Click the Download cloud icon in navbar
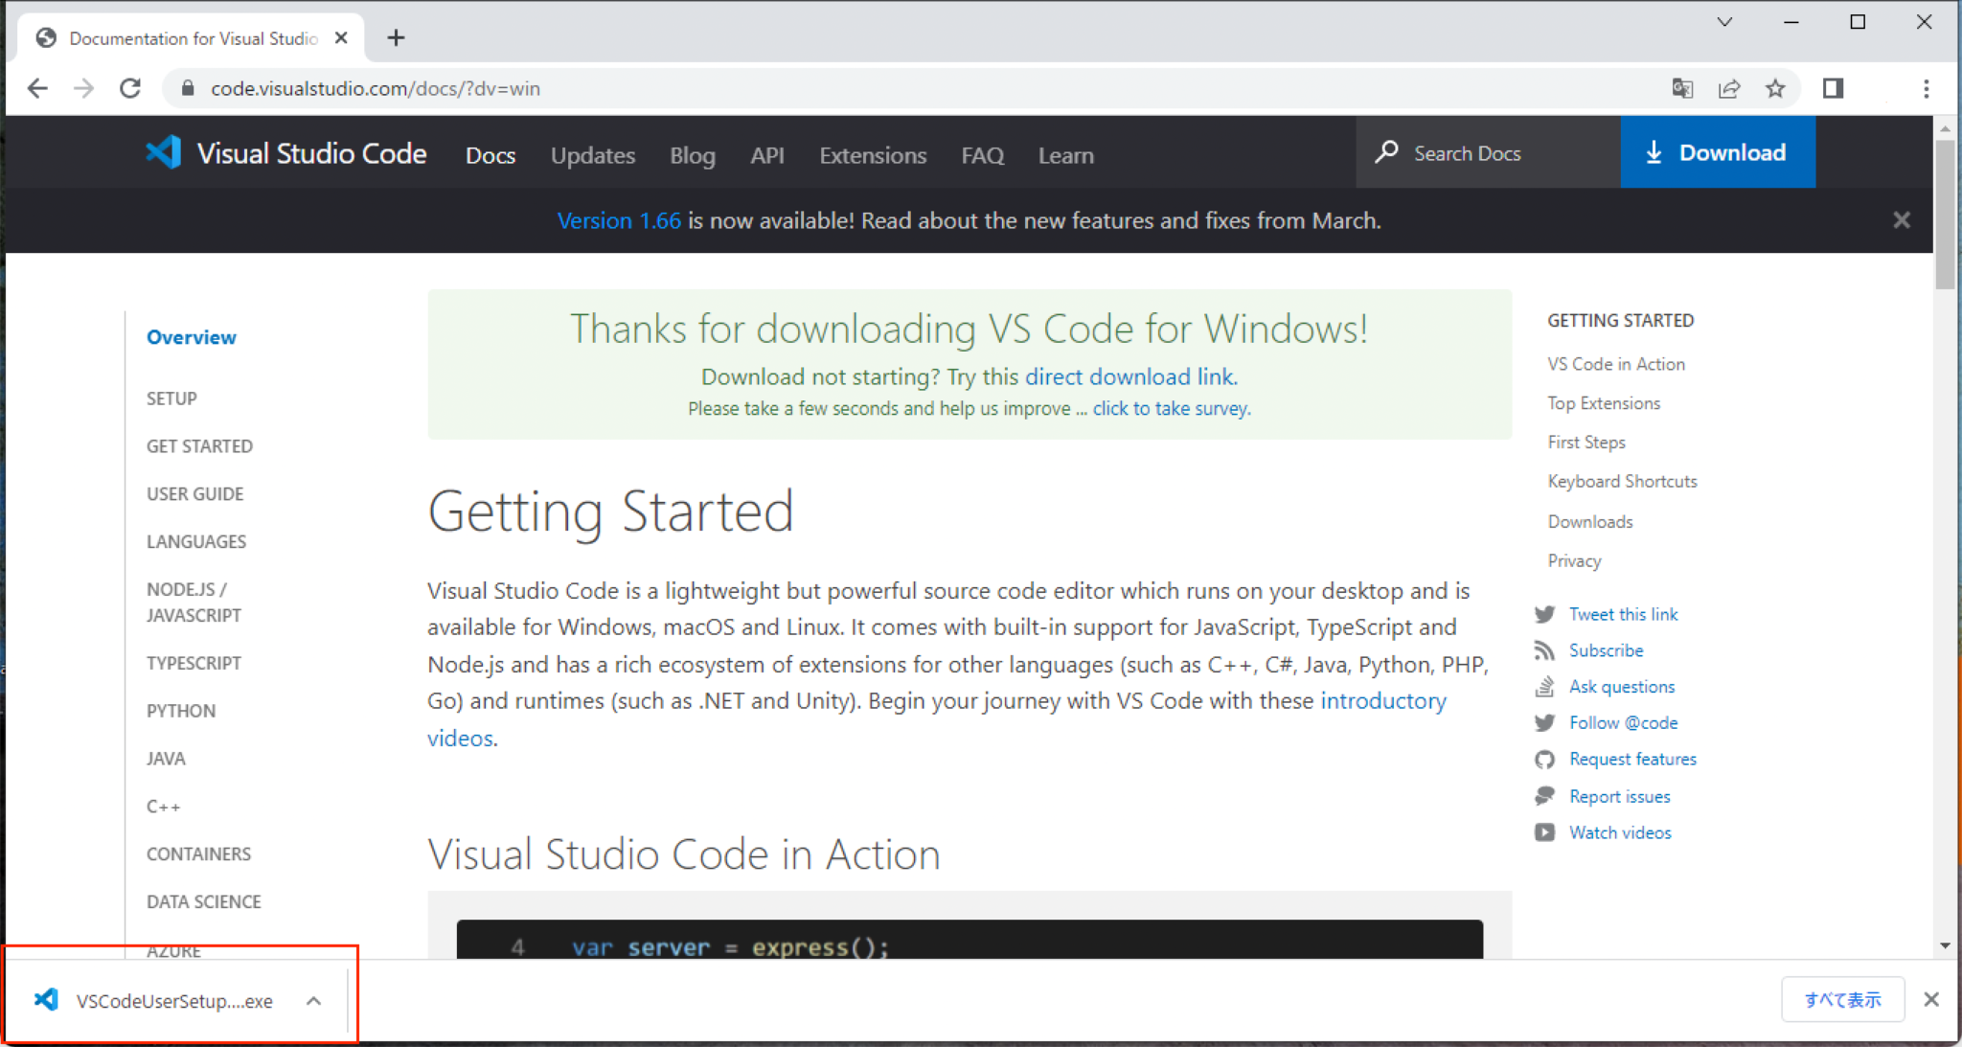This screenshot has height=1047, width=1962. (1655, 152)
